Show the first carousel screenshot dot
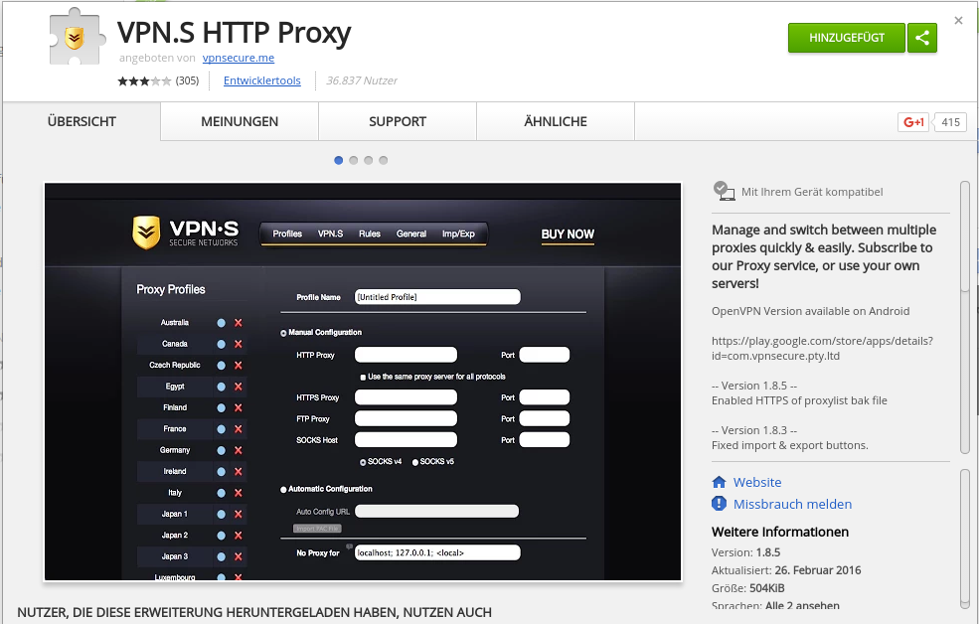 pyautogui.click(x=338, y=160)
